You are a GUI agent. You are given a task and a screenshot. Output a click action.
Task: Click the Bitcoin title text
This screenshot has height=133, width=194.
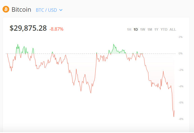point(21,9)
